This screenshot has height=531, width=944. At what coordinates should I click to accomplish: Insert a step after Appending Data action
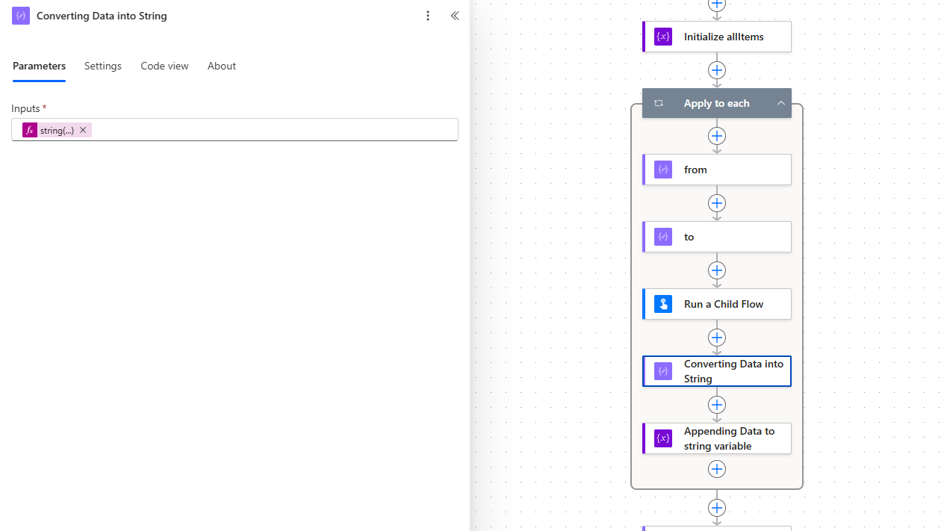717,469
